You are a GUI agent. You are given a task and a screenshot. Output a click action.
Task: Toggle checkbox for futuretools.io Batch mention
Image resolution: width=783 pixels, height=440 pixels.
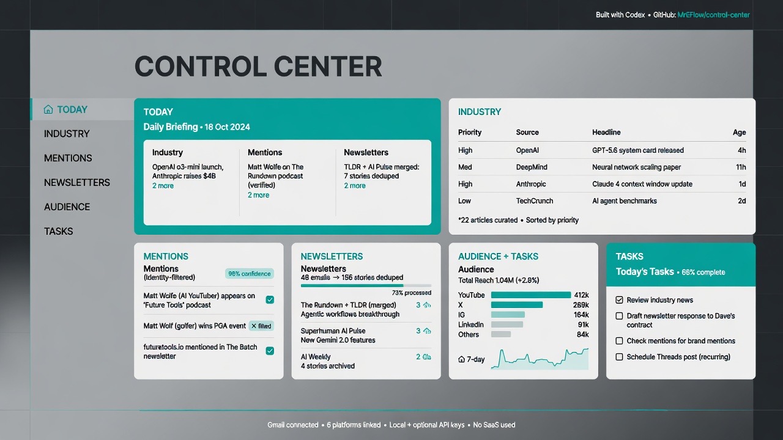pyautogui.click(x=270, y=351)
